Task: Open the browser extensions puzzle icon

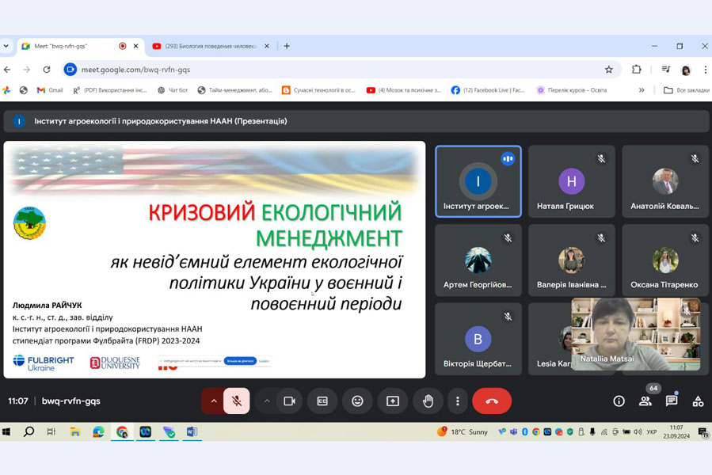Action: pos(636,70)
